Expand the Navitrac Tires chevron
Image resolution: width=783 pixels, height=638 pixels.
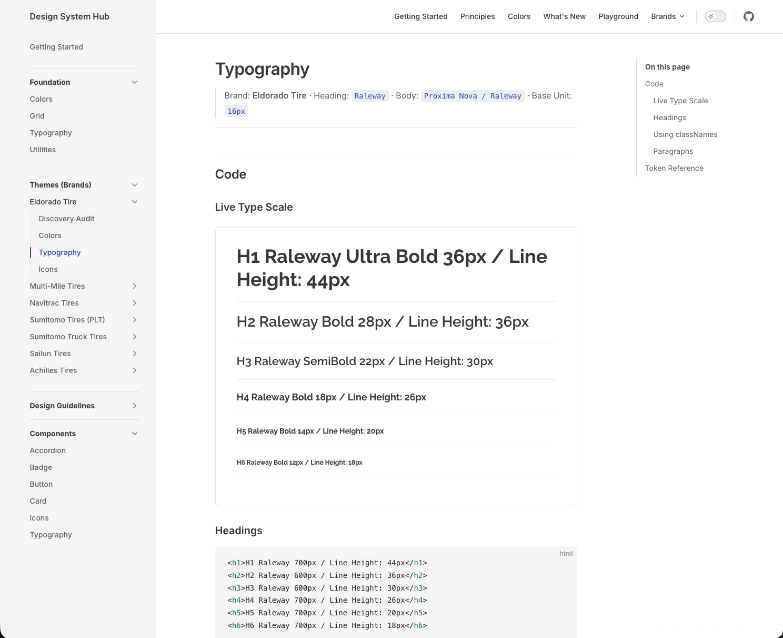135,303
